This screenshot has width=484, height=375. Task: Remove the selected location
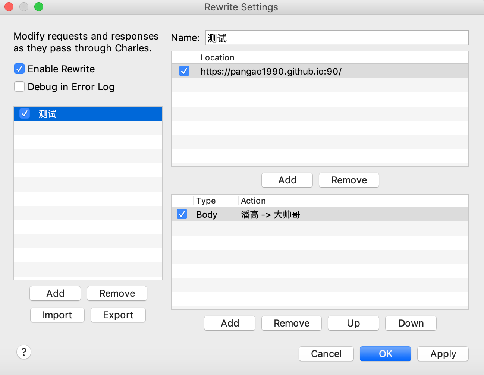click(x=349, y=180)
